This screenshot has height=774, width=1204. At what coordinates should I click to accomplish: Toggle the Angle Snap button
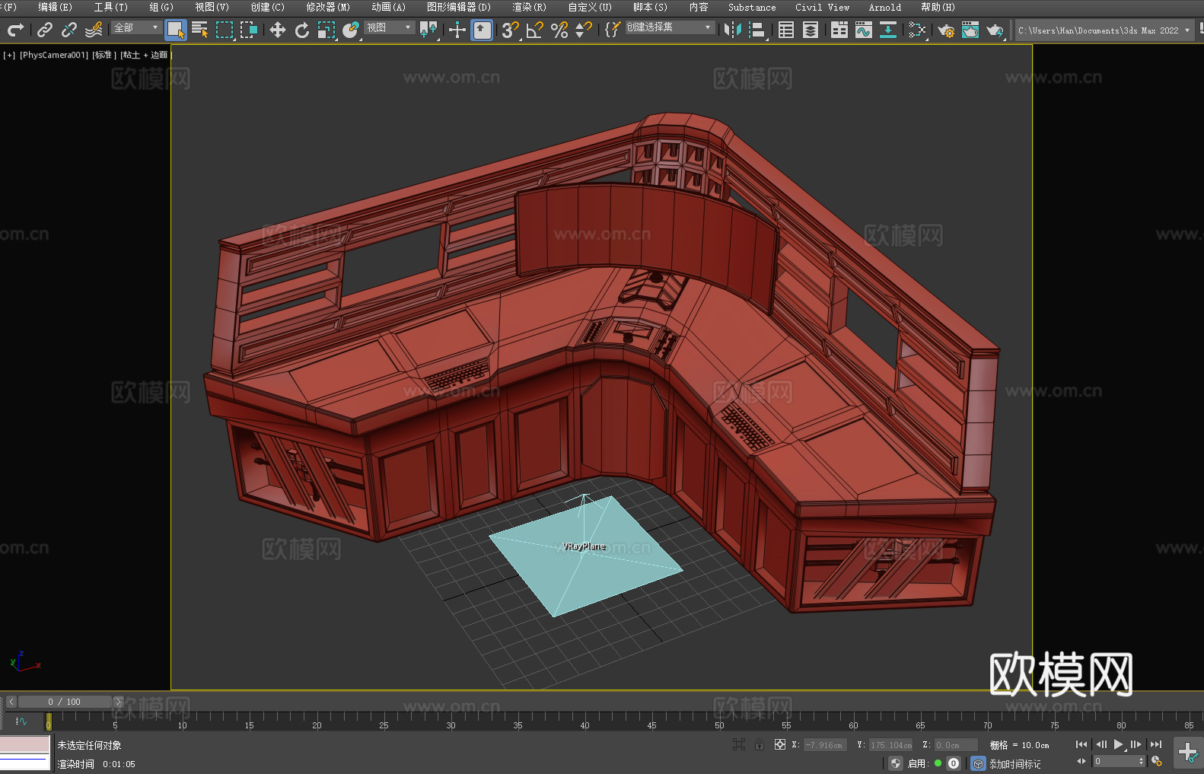[535, 30]
